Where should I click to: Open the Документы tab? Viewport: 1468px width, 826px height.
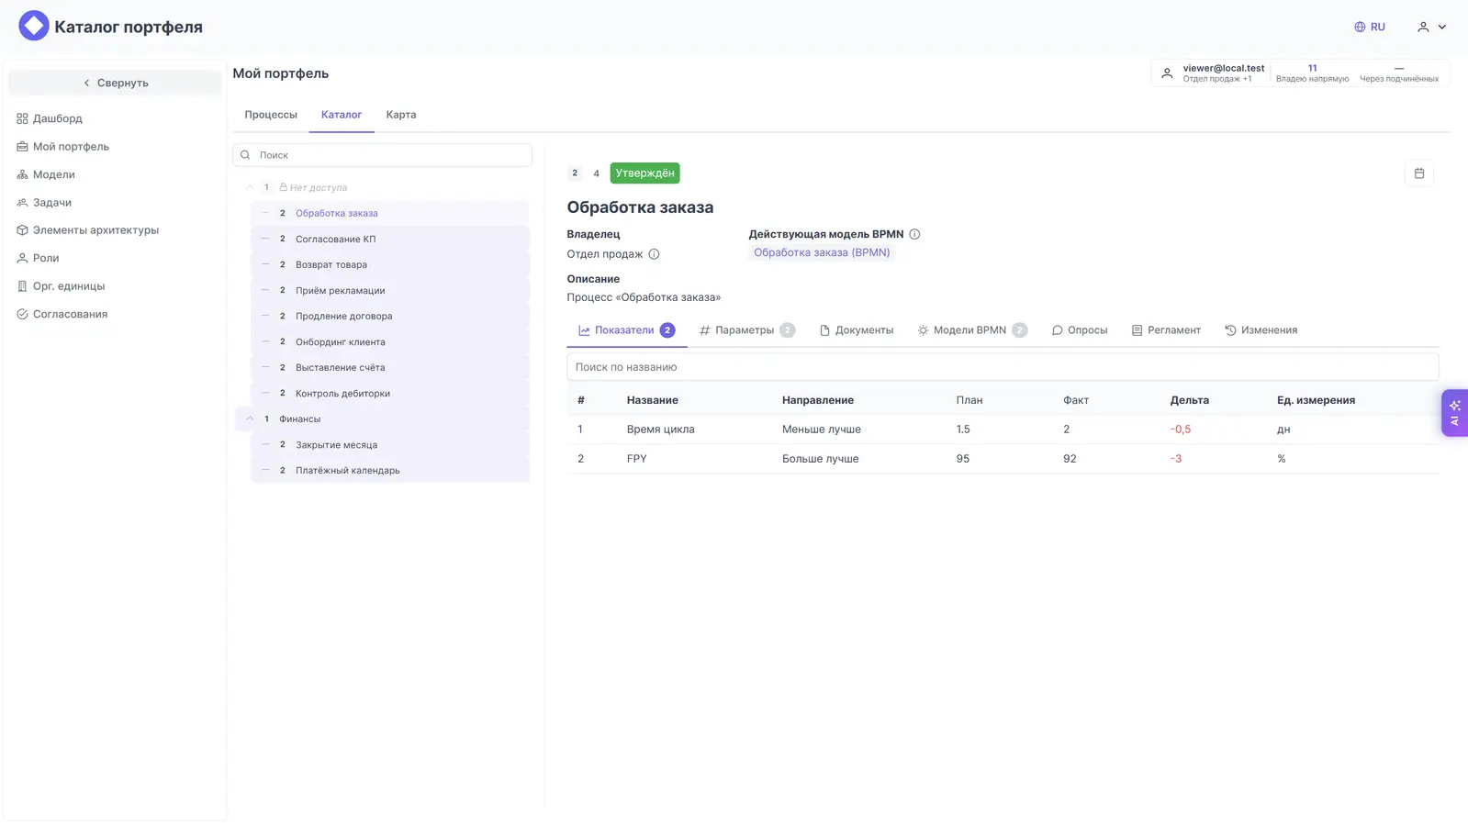(856, 330)
